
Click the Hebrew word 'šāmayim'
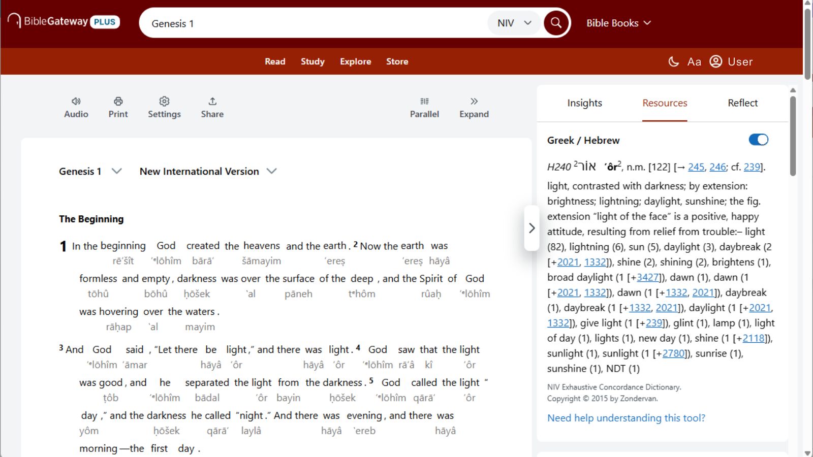point(261,261)
